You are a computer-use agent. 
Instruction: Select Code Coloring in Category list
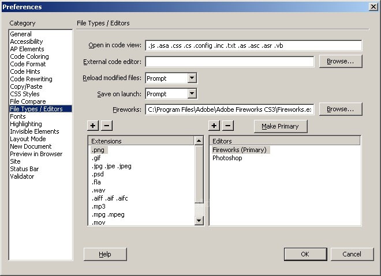pos(29,56)
